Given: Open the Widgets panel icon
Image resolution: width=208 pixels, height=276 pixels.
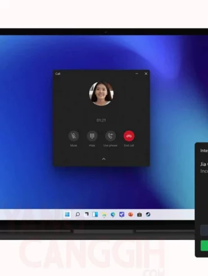Looking at the screenshot, I should pos(95,214).
